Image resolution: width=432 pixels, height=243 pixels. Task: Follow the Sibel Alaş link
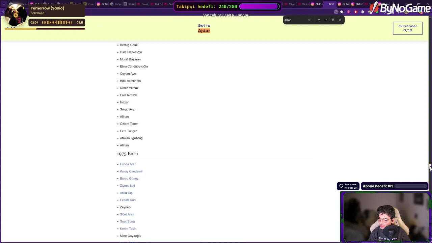pos(127,214)
